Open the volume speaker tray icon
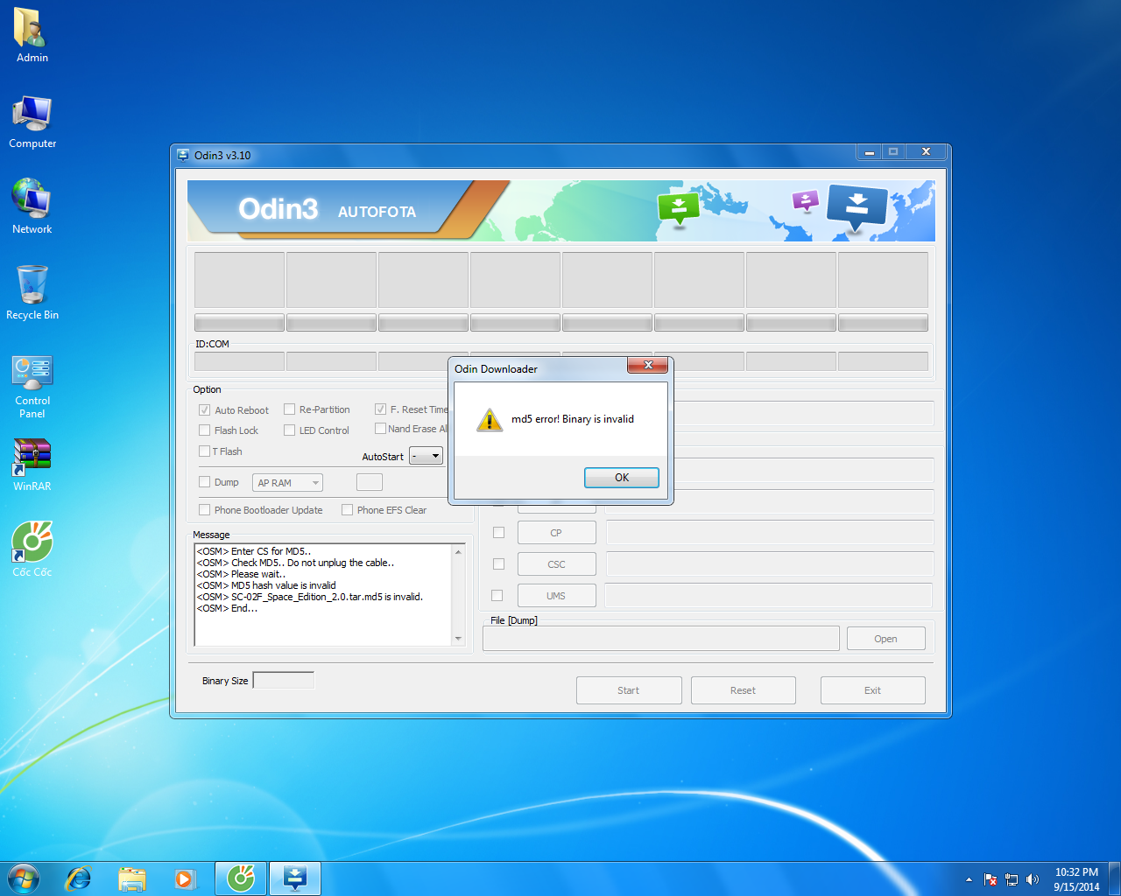Image resolution: width=1121 pixels, height=896 pixels. pyautogui.click(x=1033, y=879)
